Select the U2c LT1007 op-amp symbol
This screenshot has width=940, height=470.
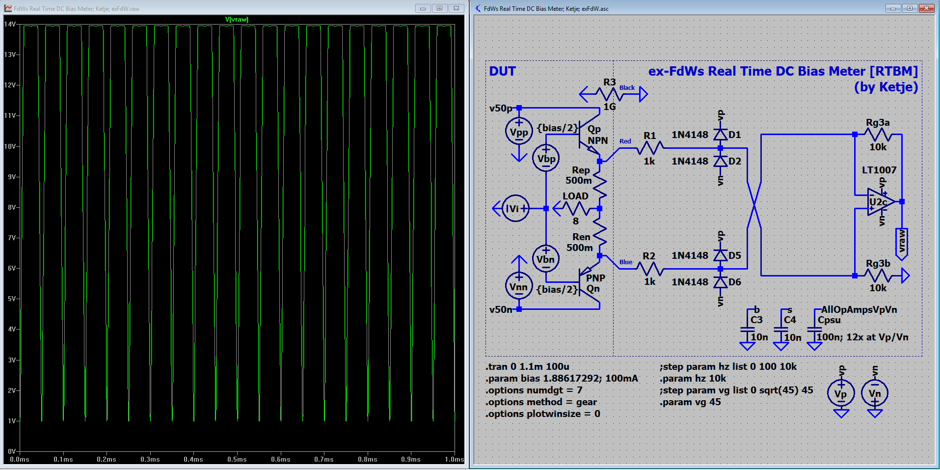[881, 202]
